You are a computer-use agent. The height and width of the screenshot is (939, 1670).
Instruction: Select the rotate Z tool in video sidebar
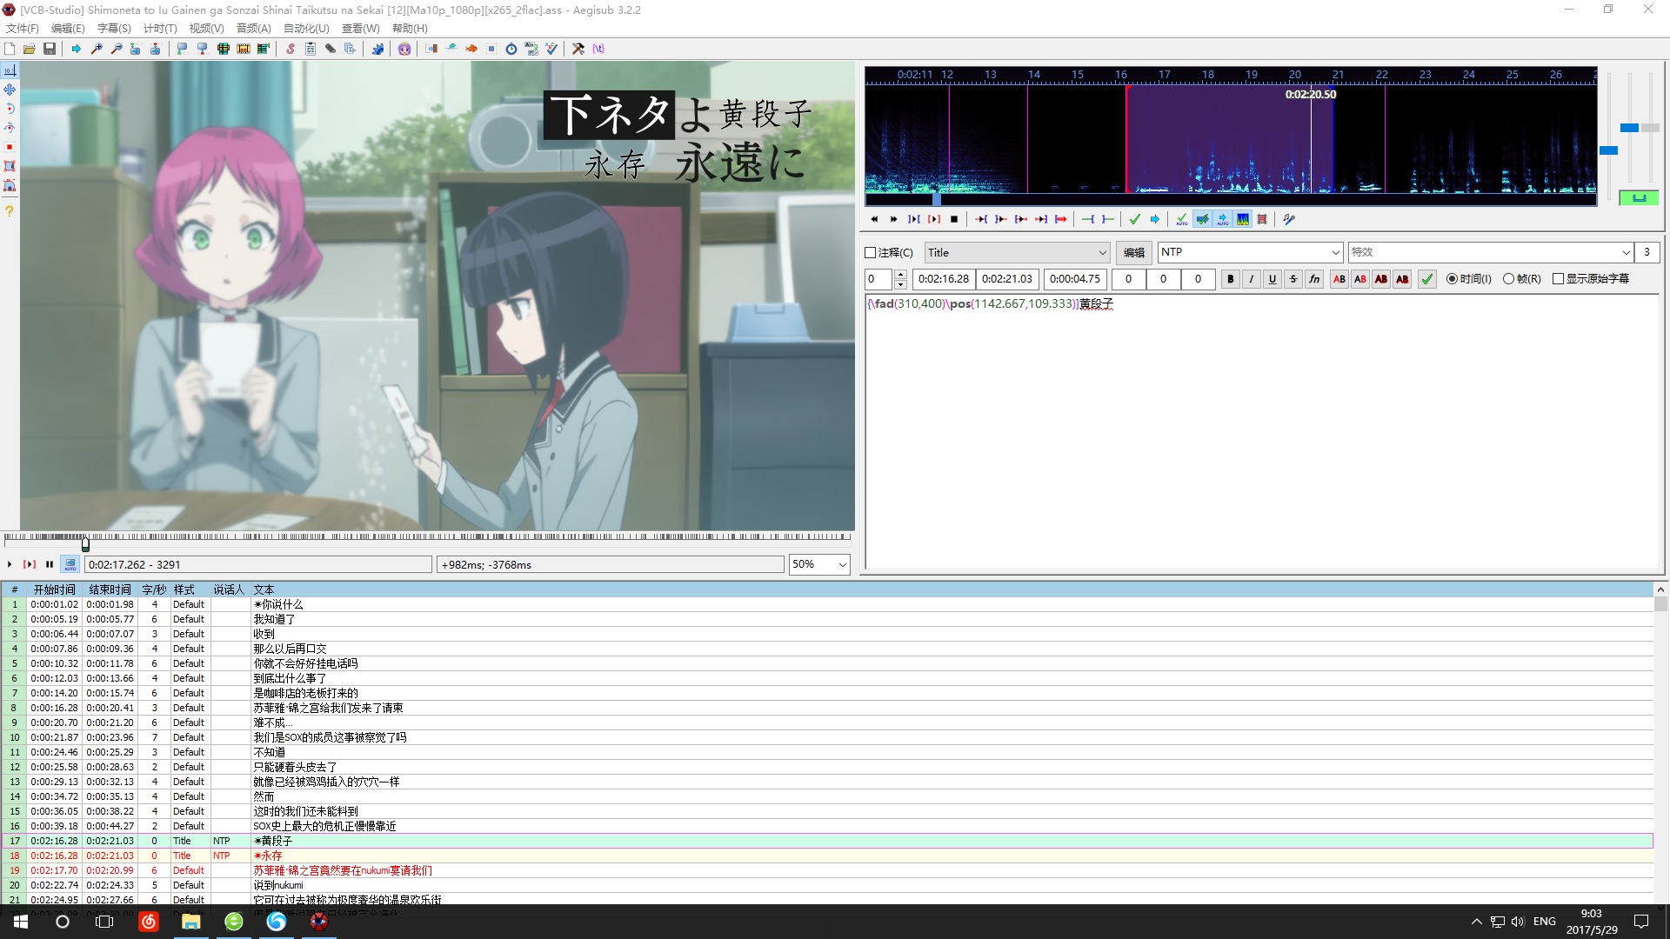(x=10, y=109)
